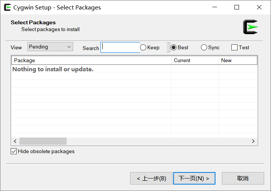This screenshot has width=271, height=191.
Task: Proceed with 下一页(N) button
Action: point(194,178)
